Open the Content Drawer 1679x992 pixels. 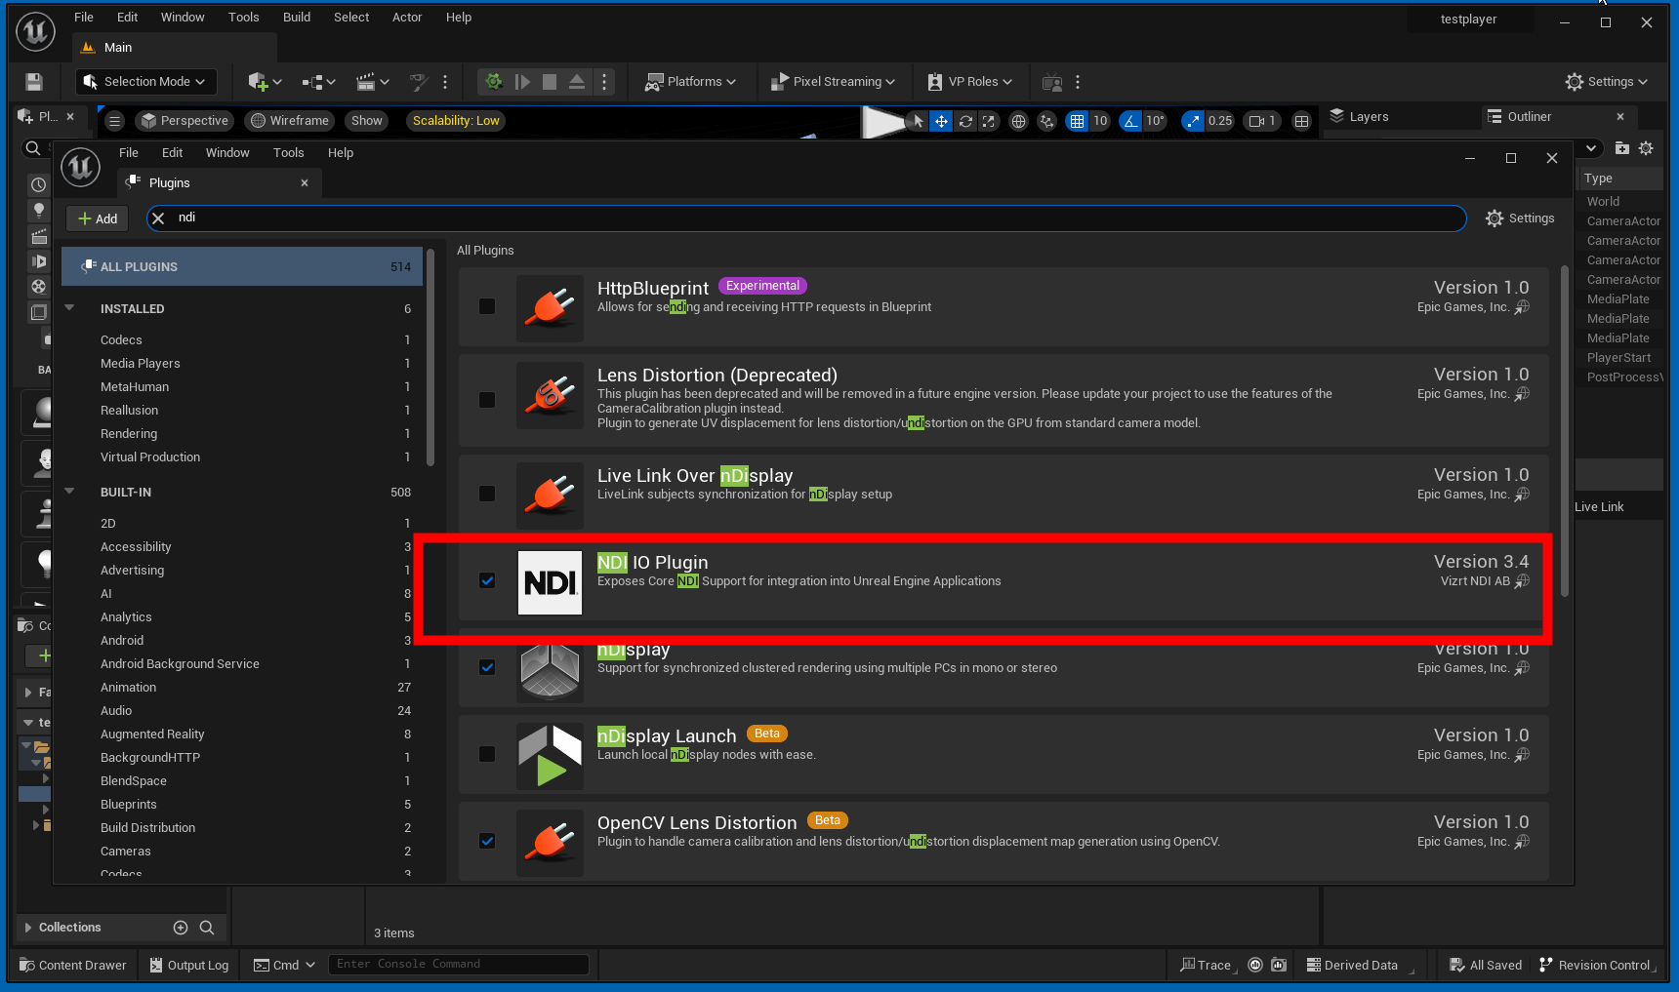tap(73, 965)
